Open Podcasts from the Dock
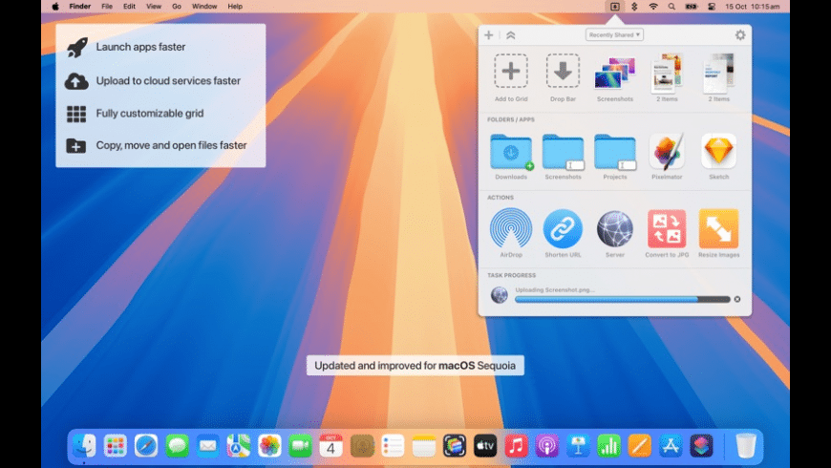The image size is (831, 468). [547, 445]
